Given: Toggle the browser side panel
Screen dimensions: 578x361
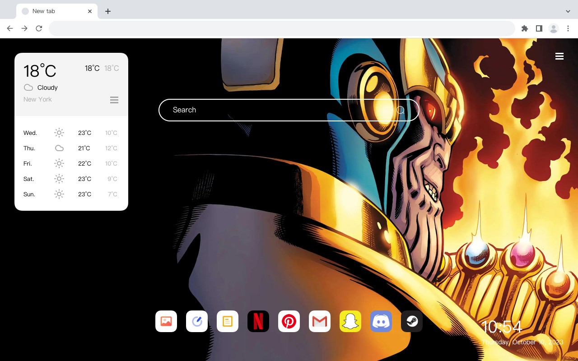Looking at the screenshot, I should (539, 28).
